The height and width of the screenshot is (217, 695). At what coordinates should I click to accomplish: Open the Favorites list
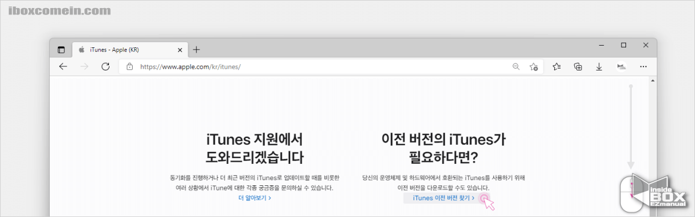(x=557, y=67)
